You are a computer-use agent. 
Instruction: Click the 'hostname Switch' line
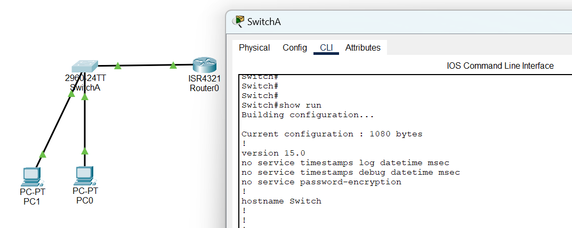281,201
